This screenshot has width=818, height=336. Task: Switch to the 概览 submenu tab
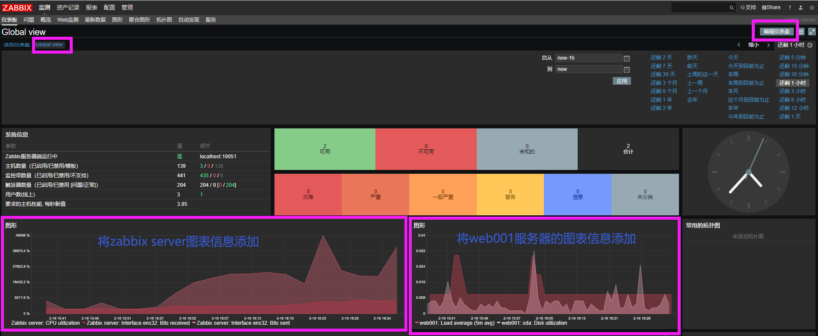click(45, 20)
